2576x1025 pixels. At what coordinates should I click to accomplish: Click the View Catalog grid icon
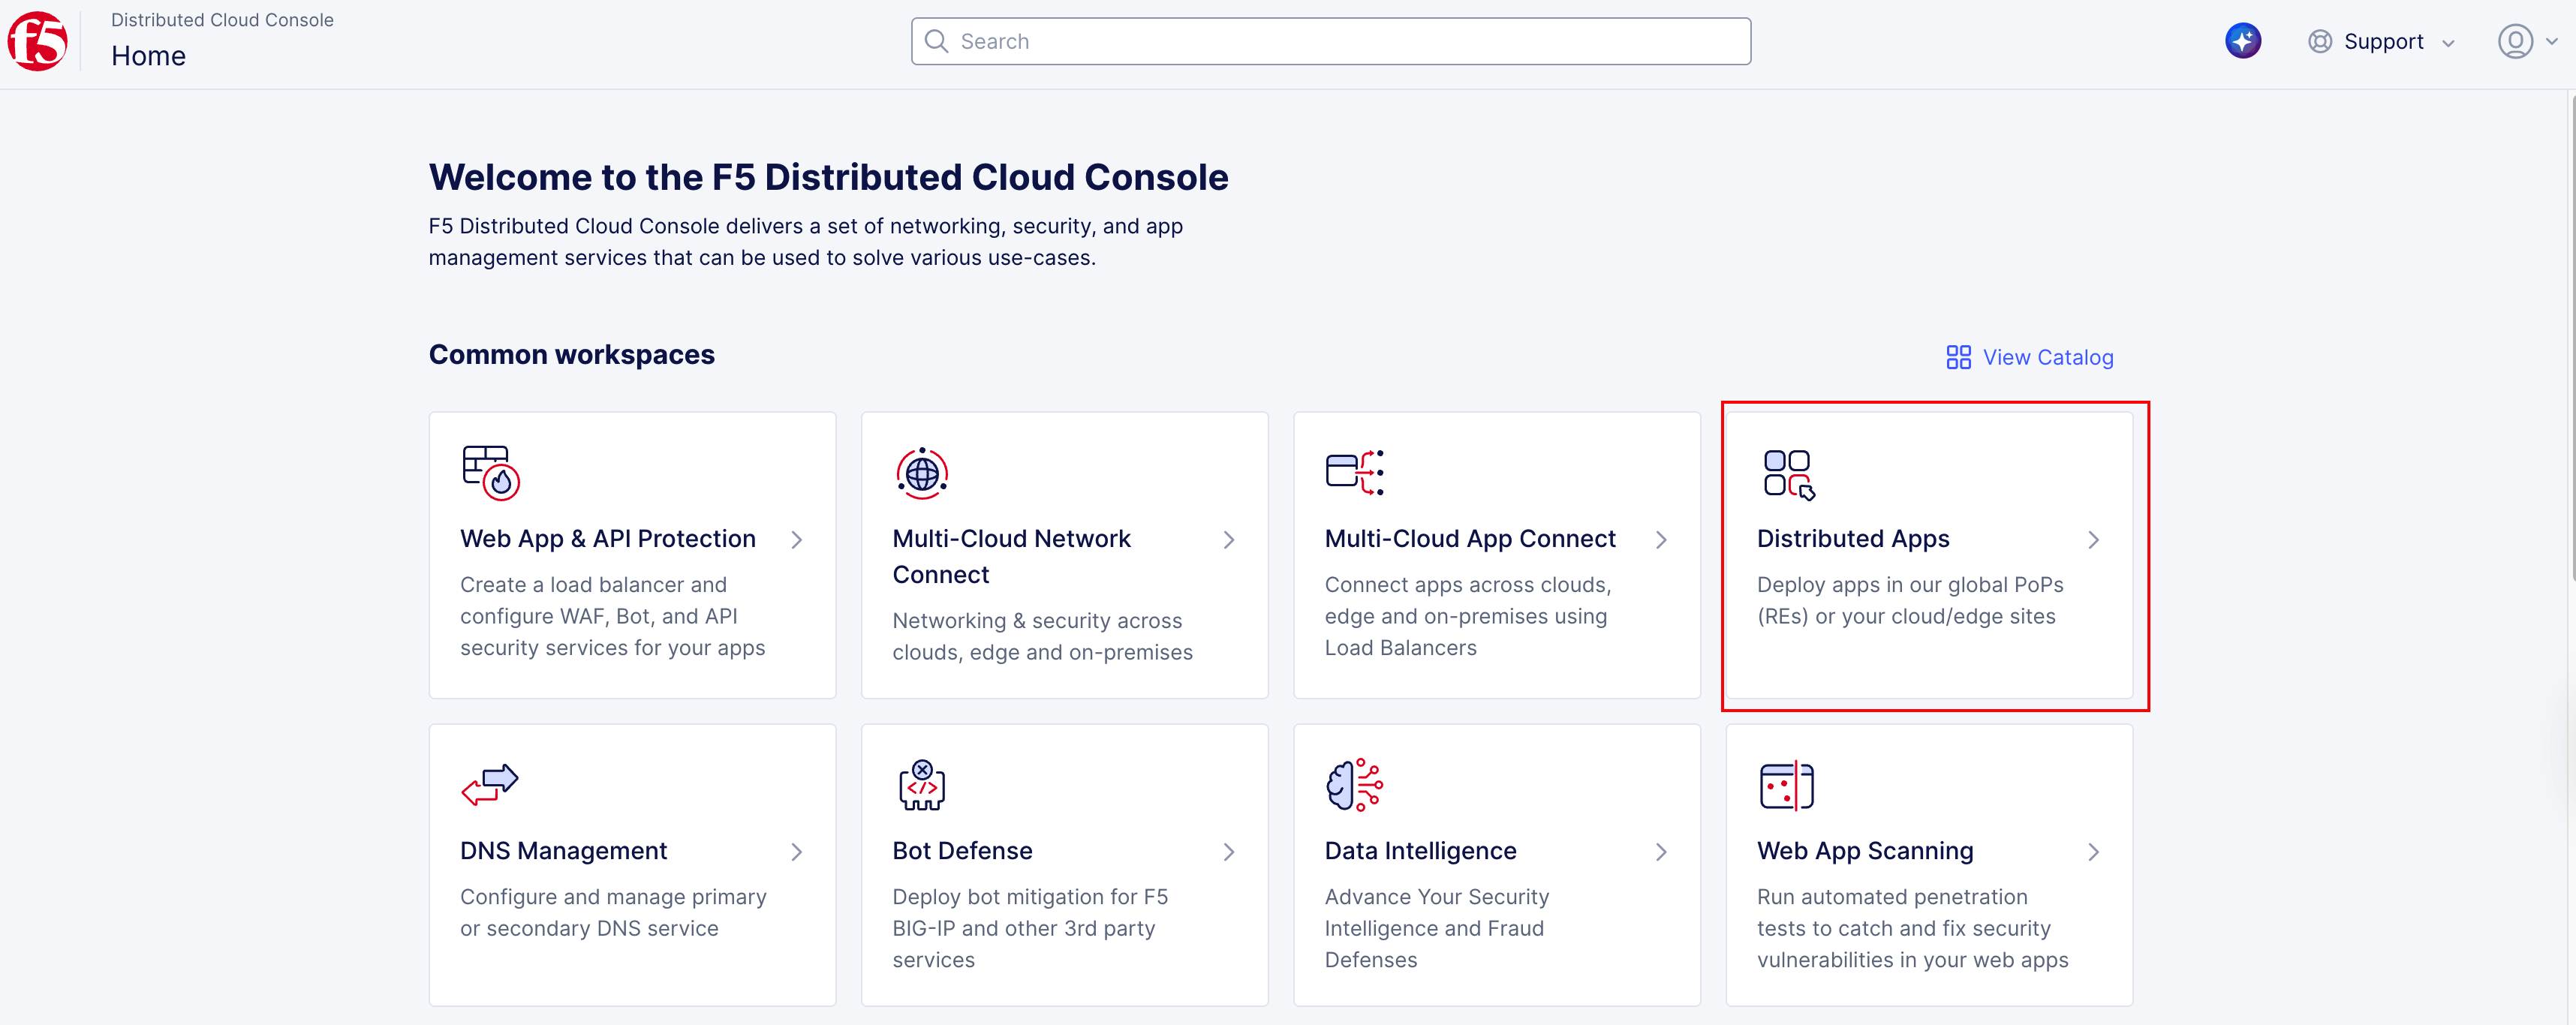tap(1958, 358)
